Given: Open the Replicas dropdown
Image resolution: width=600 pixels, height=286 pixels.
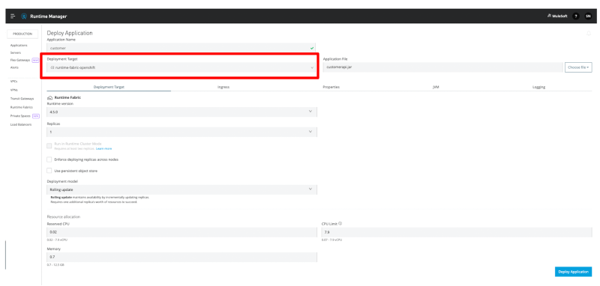Looking at the screenshot, I should 181,132.
